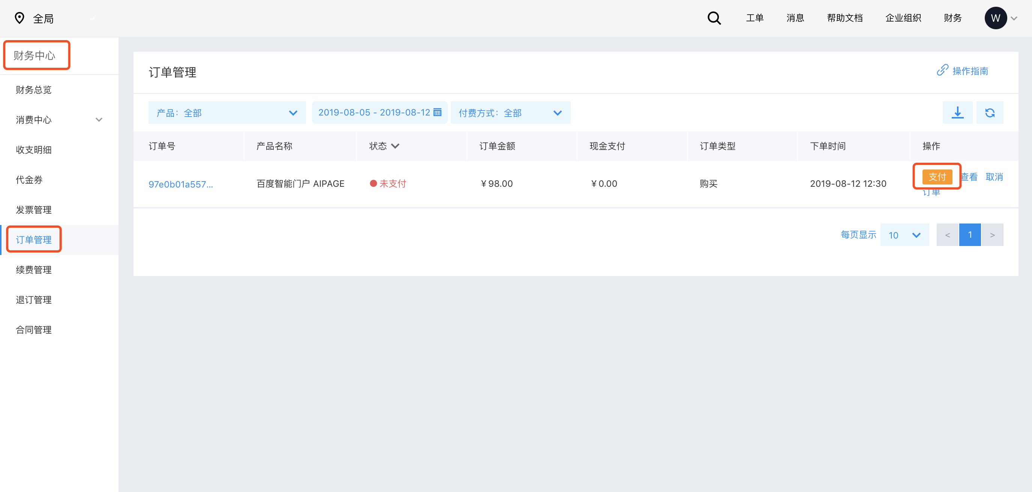
Task: Change per-page count of 10
Action: pyautogui.click(x=904, y=235)
